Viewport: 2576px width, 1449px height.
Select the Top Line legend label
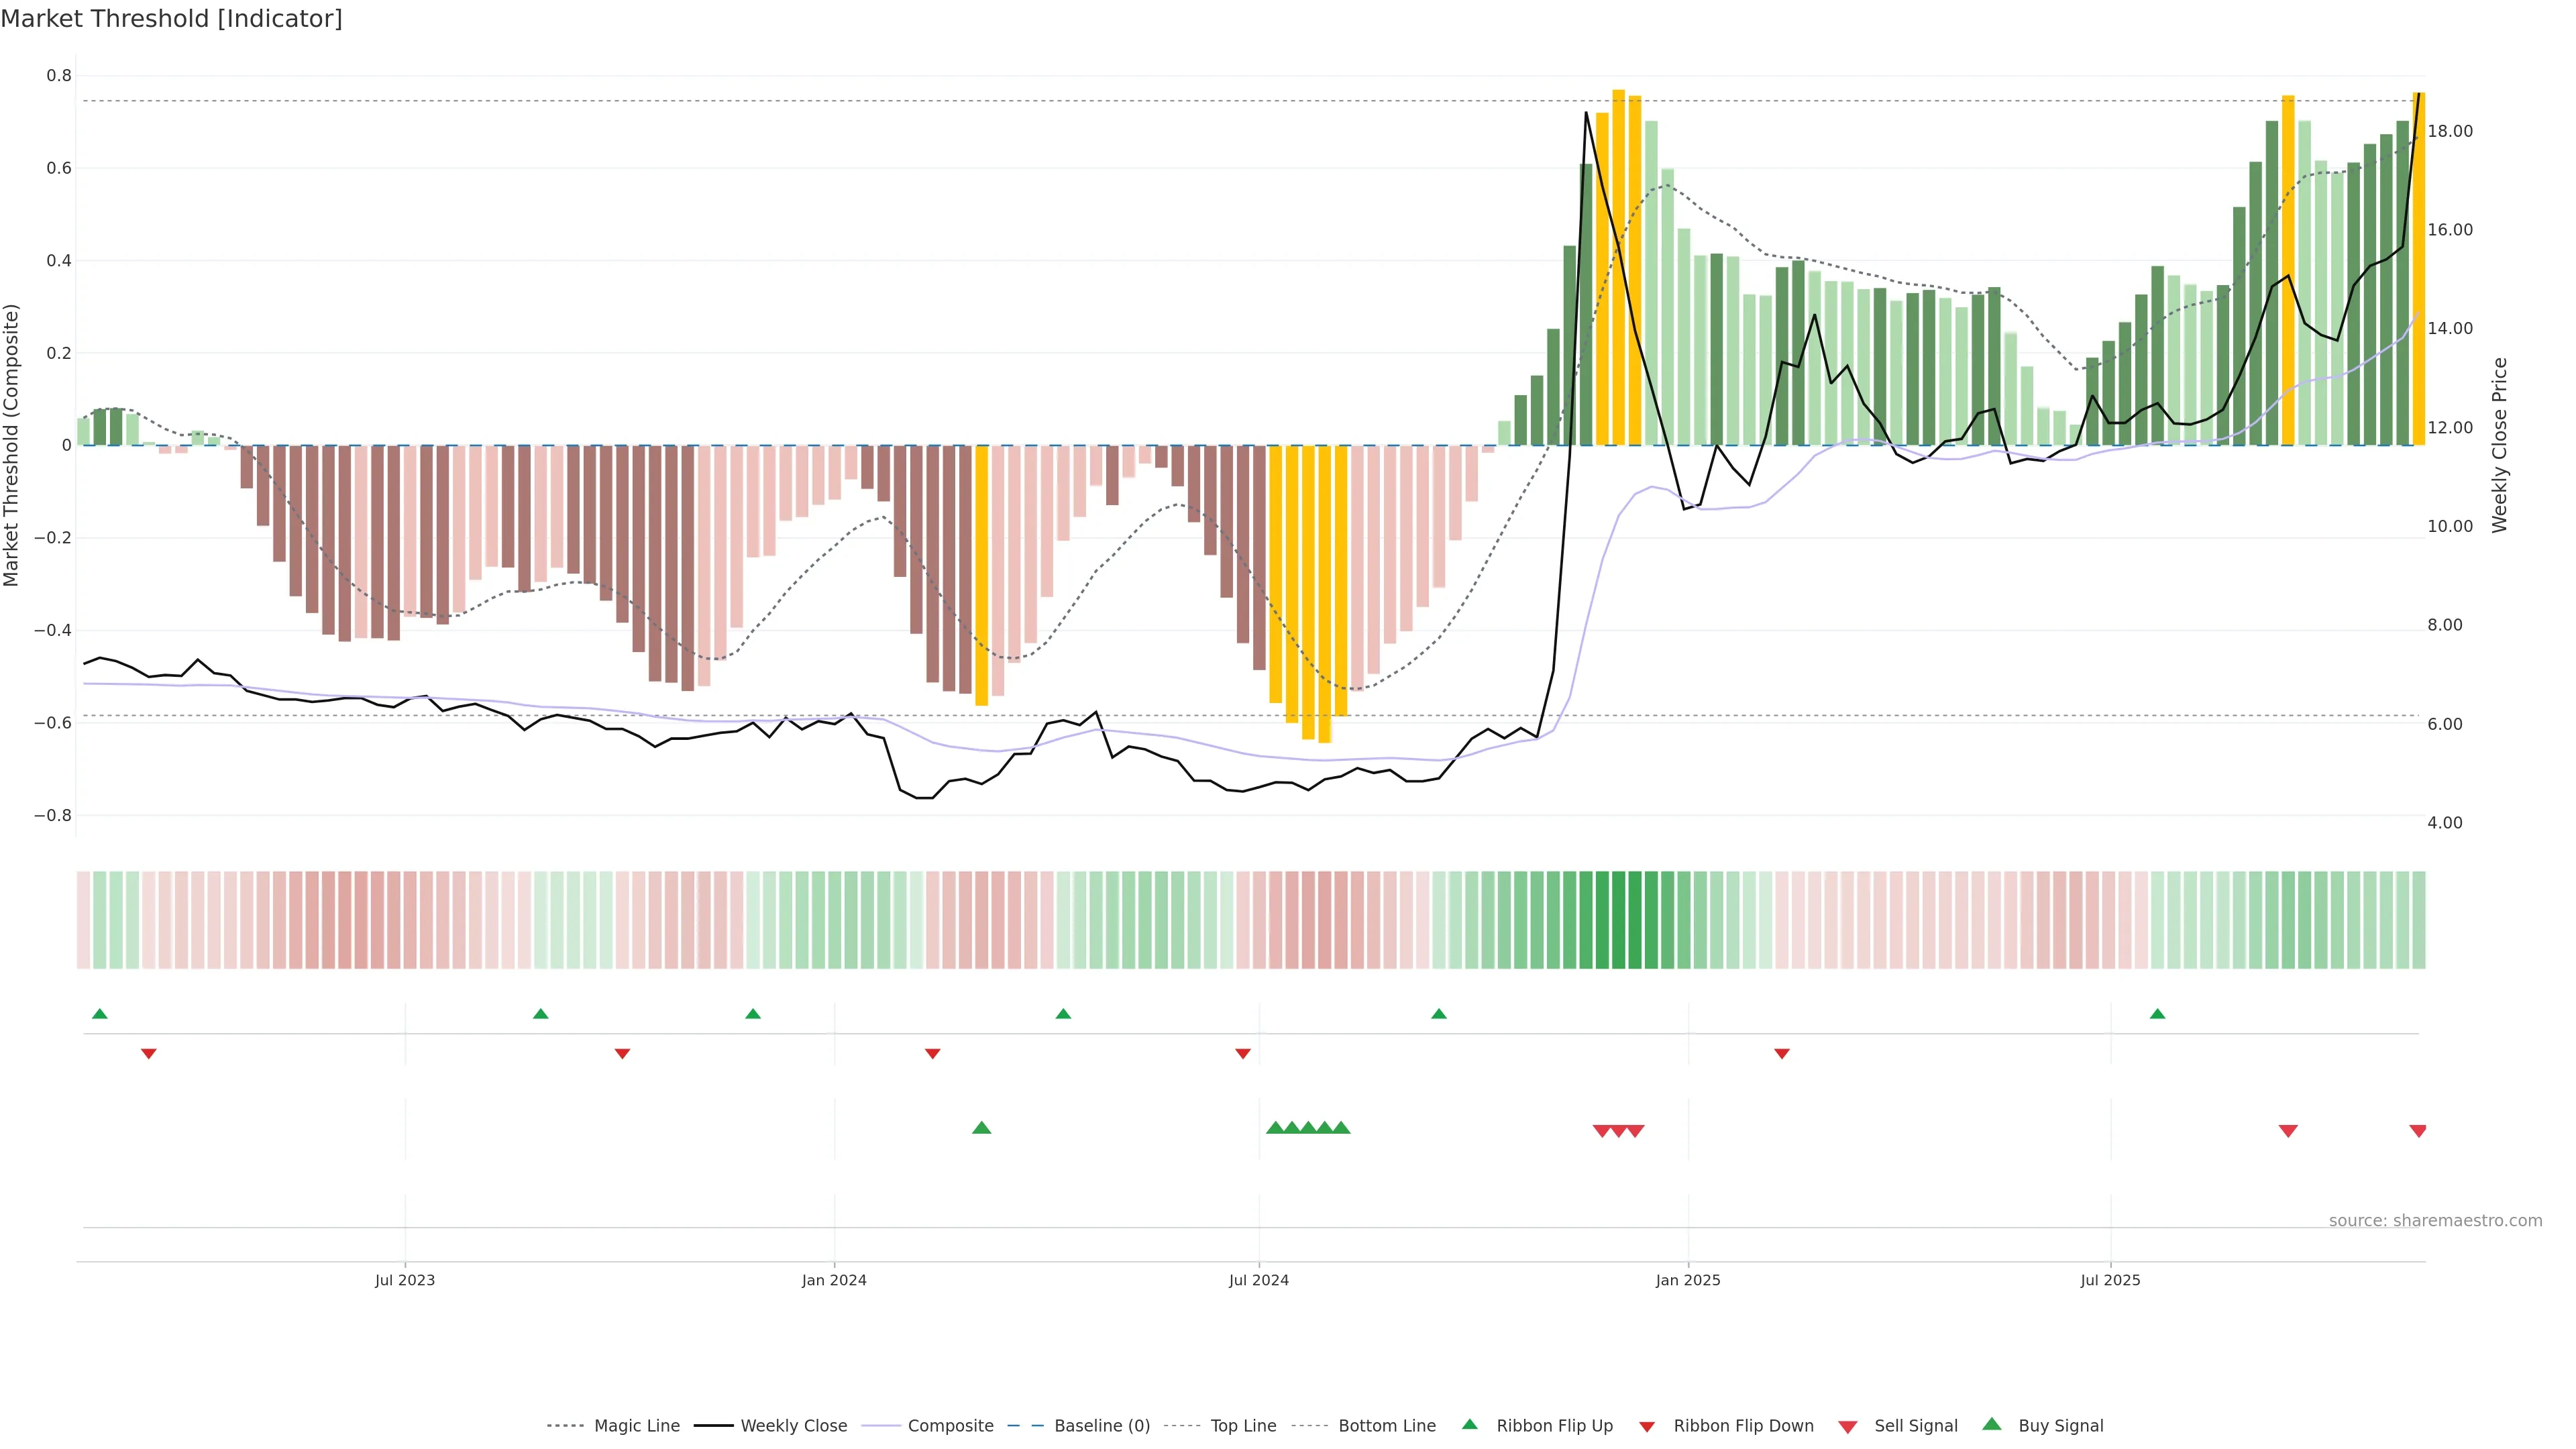coord(1243,1426)
